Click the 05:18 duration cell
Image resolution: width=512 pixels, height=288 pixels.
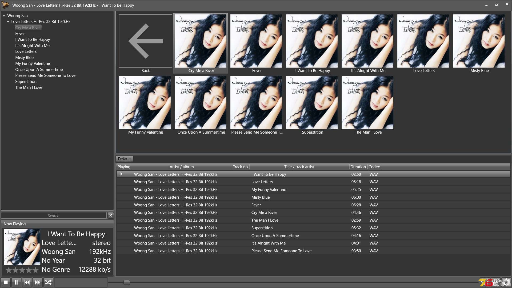[x=356, y=182]
